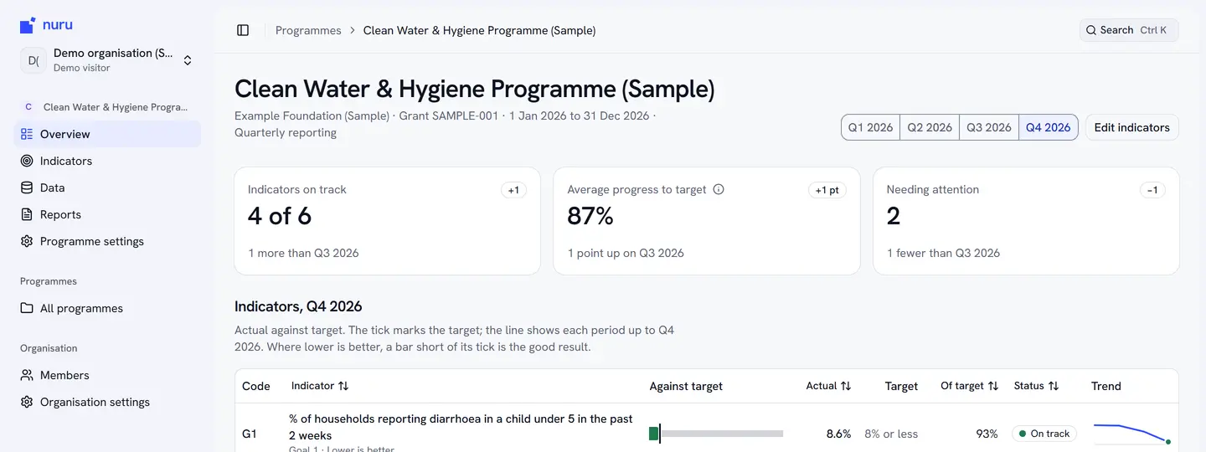Click the Demo organisation avatar
This screenshot has width=1206, height=452.
(33, 60)
